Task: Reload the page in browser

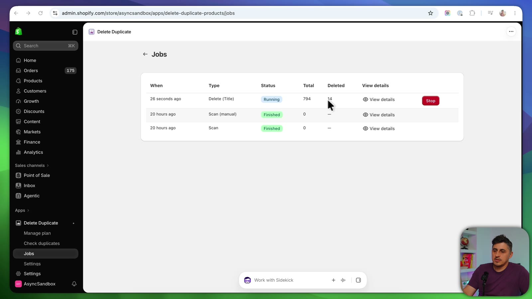Action: (x=41, y=13)
